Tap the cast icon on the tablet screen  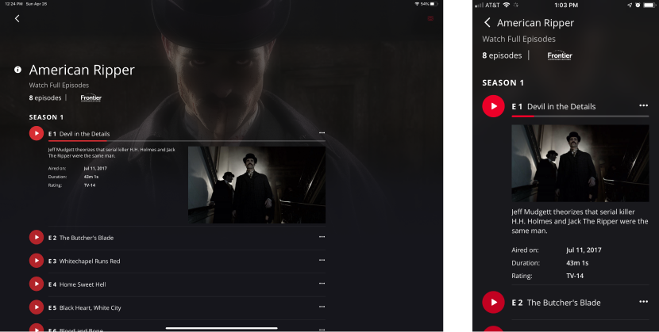coord(430,18)
